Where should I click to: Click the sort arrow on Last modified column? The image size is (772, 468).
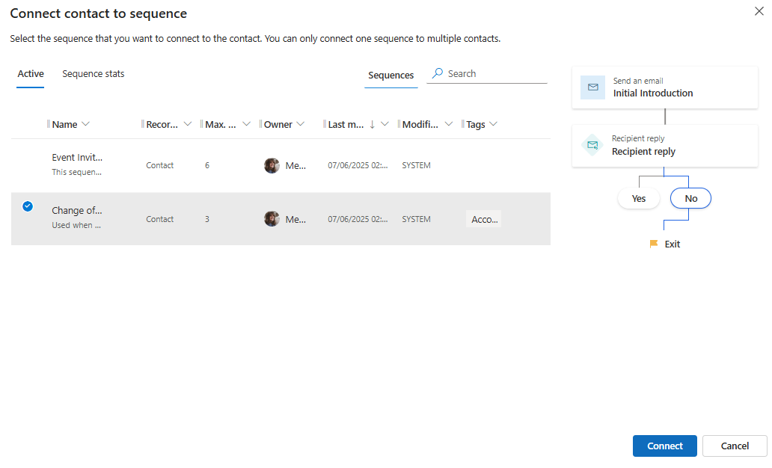click(x=373, y=125)
